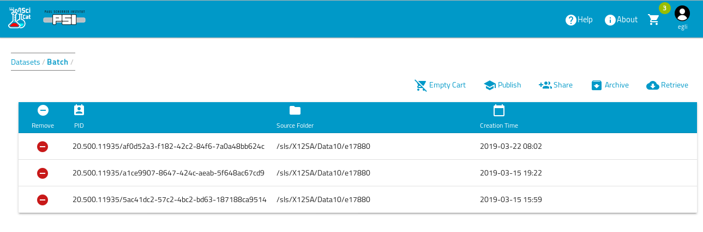Open the About page
This screenshot has height=232, width=703.
tap(621, 20)
